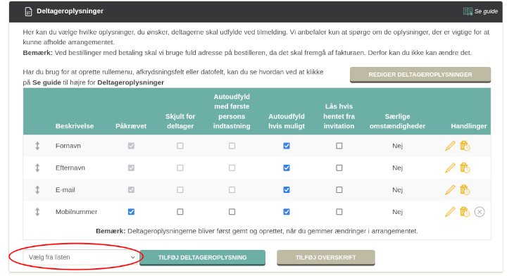Enable Lås hvis hentet fra invitation for Efternavn
Viewport: 514px width, 276px height.
click(339, 168)
